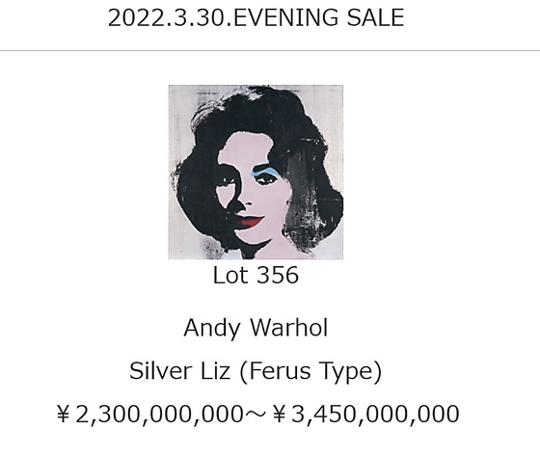Click the red lips in the portrait
This screenshot has height=456, width=540.
(253, 221)
